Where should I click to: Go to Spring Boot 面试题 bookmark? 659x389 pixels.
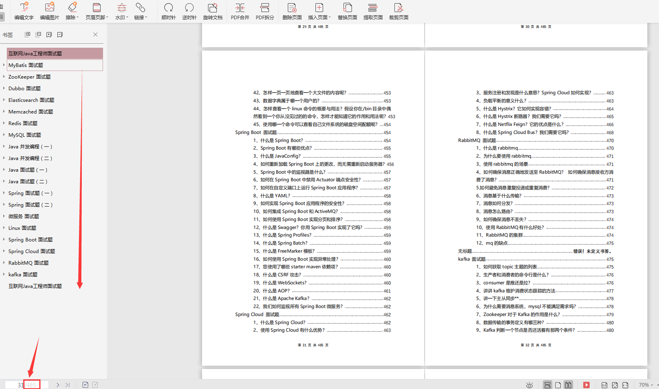point(30,239)
